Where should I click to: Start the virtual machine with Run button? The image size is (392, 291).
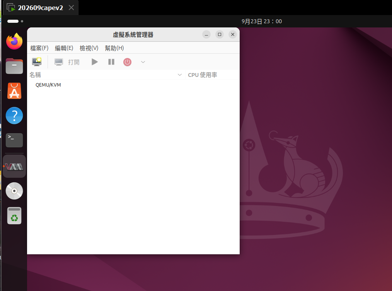tap(94, 62)
